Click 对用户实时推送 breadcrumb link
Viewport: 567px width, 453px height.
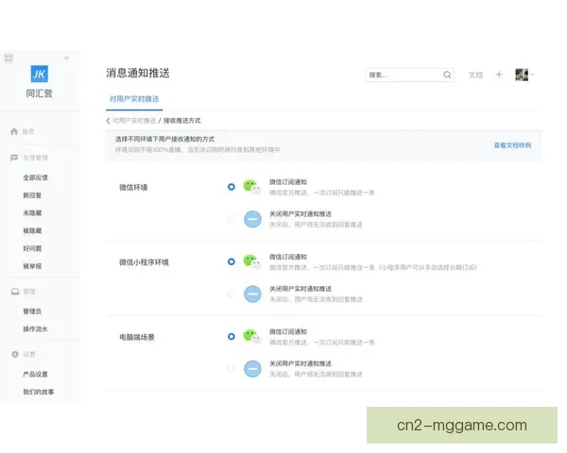click(x=134, y=120)
